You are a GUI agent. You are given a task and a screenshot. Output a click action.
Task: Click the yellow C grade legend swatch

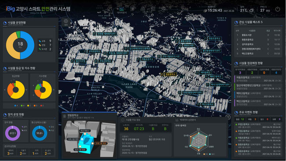tap(28, 105)
